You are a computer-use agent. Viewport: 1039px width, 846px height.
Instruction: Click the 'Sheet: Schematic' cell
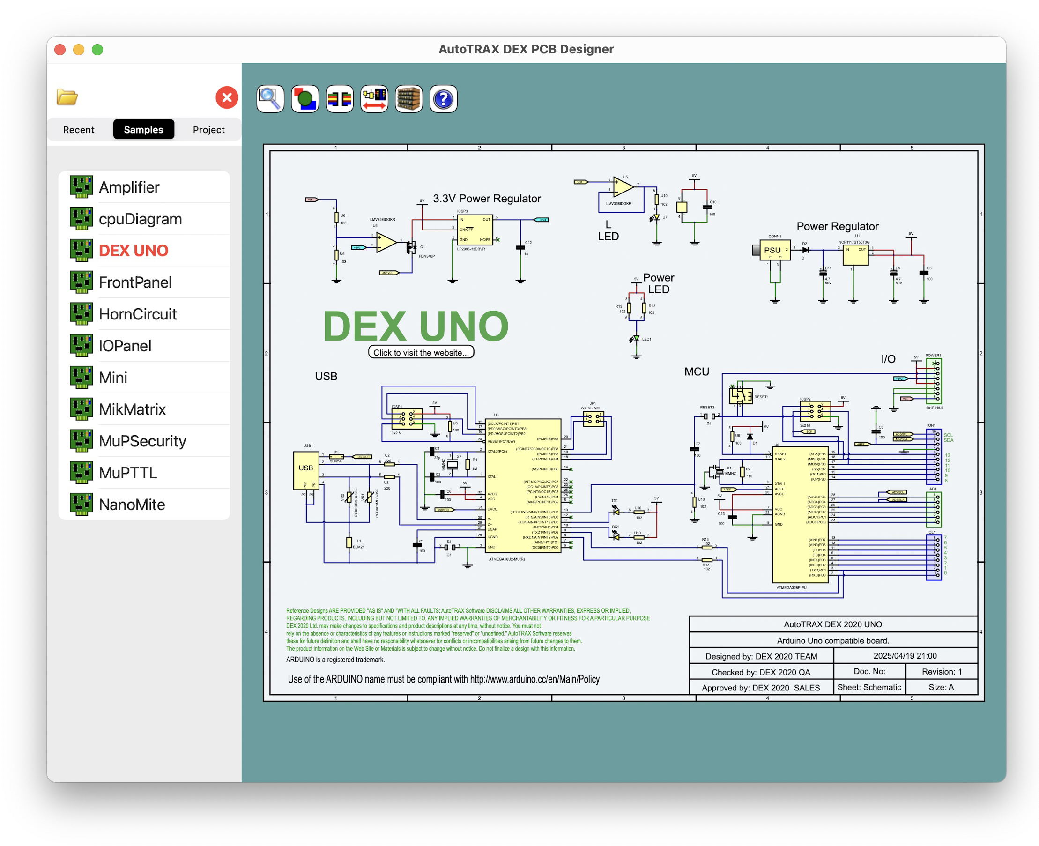coord(869,687)
